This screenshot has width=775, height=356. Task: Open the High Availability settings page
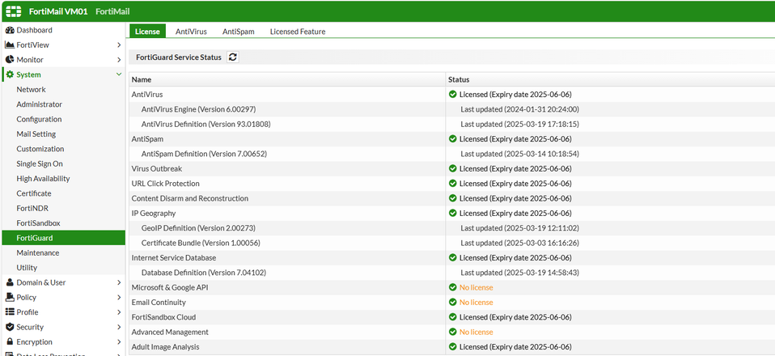[x=43, y=179]
